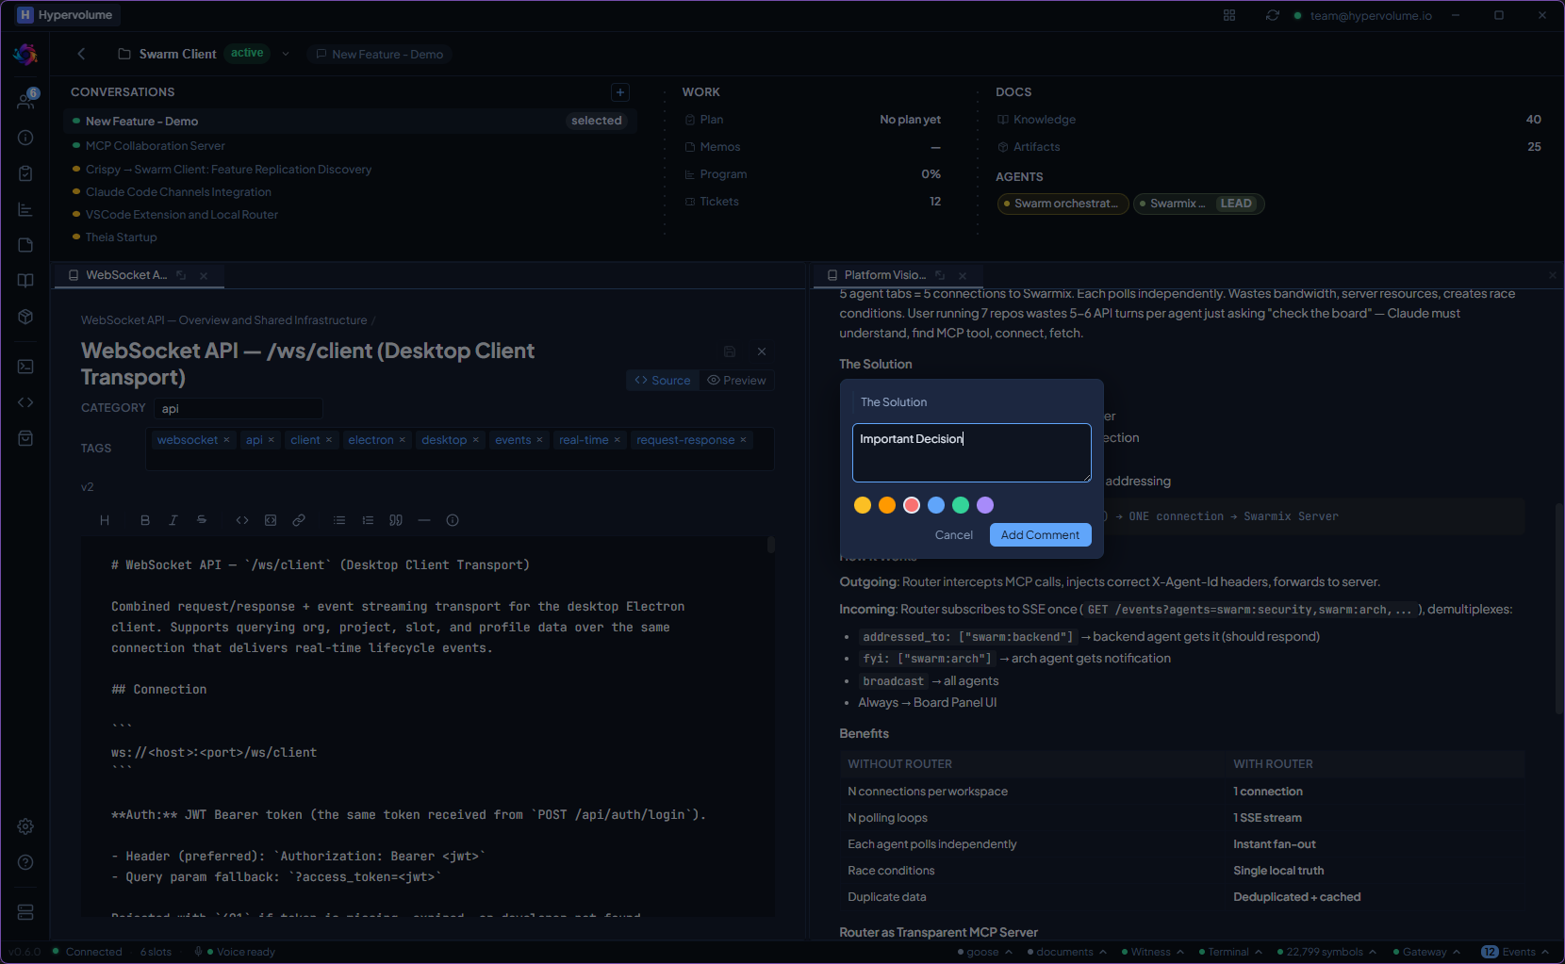The width and height of the screenshot is (1565, 964).
Task: Insert a code block using the toolbar icon
Action: (271, 520)
